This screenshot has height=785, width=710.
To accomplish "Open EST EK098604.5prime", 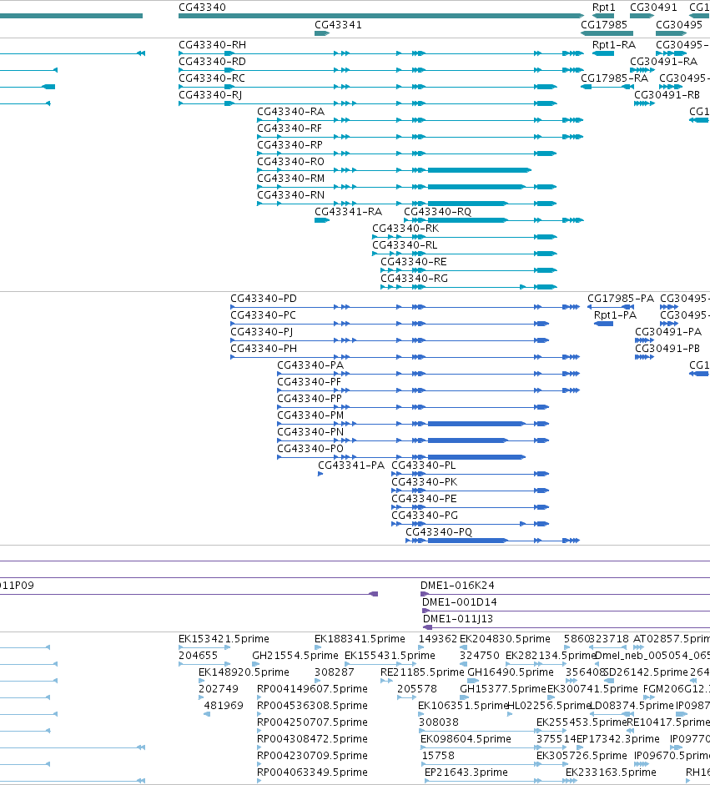I will pos(466,739).
